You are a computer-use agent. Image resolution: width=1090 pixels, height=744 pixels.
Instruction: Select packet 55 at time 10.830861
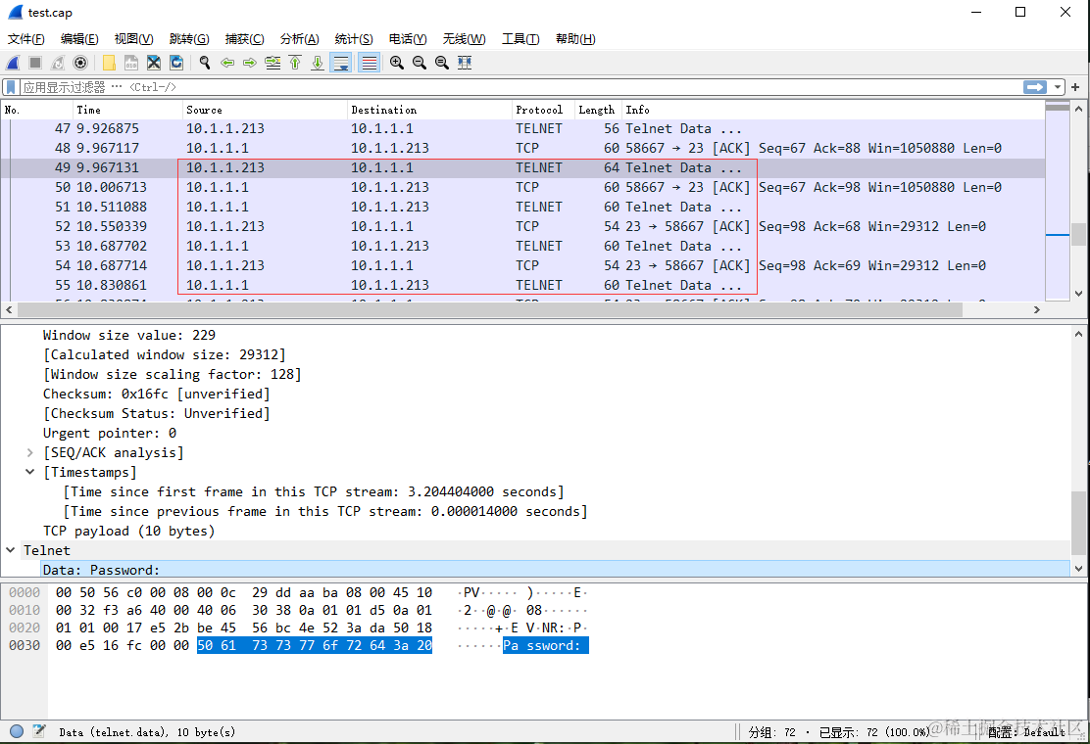(x=522, y=285)
